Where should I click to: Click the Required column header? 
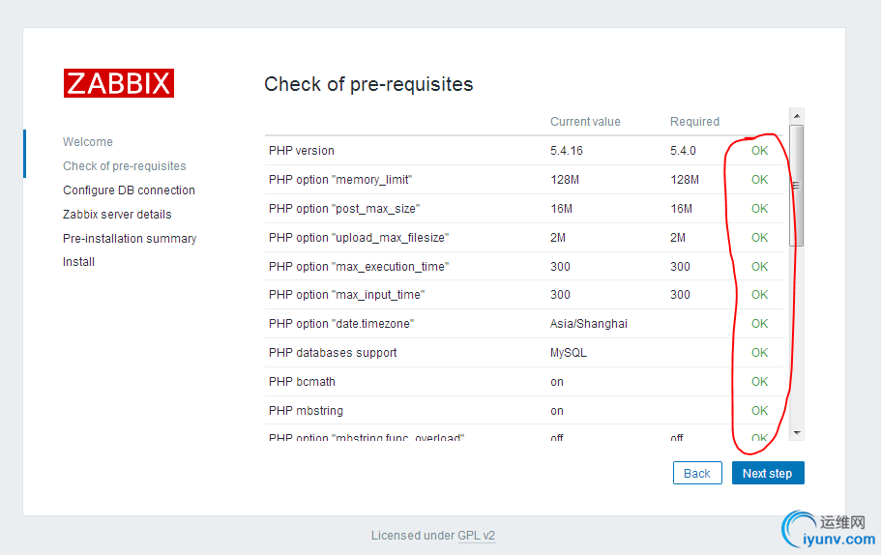click(x=694, y=122)
